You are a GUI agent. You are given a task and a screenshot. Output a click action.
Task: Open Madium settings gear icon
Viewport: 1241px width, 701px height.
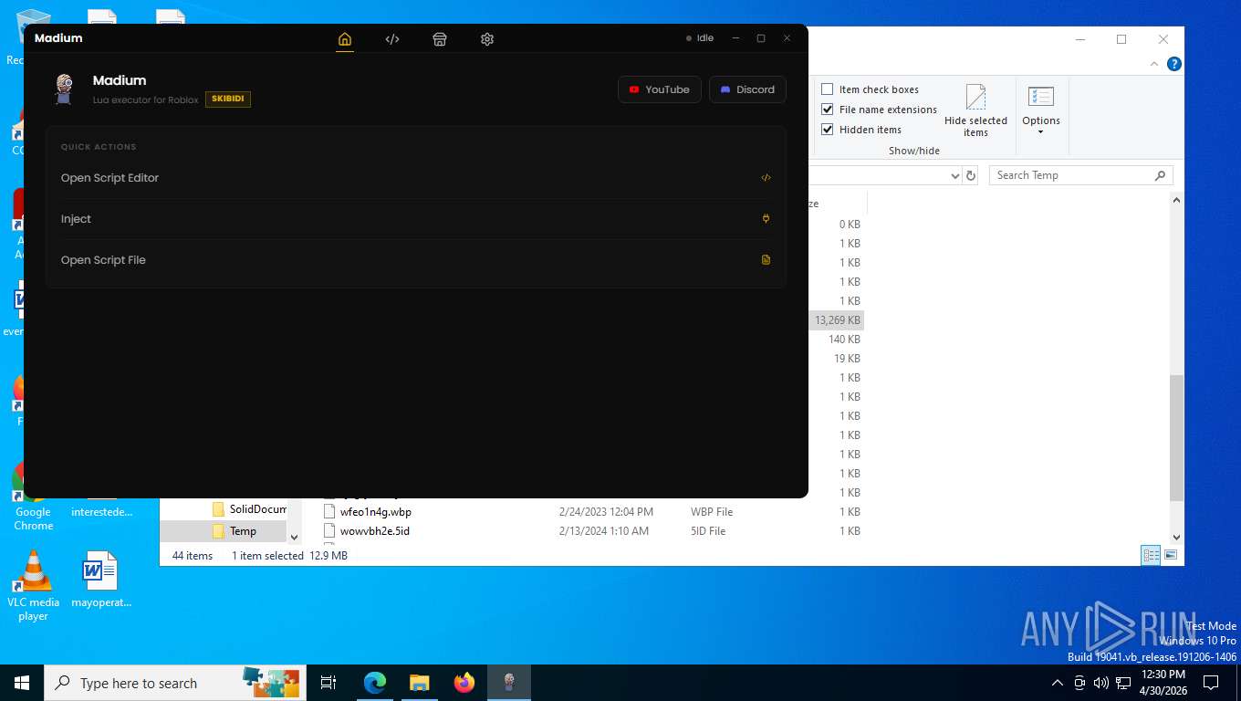tap(487, 39)
